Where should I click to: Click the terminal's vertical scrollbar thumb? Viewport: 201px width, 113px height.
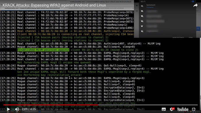(x=200, y=97)
